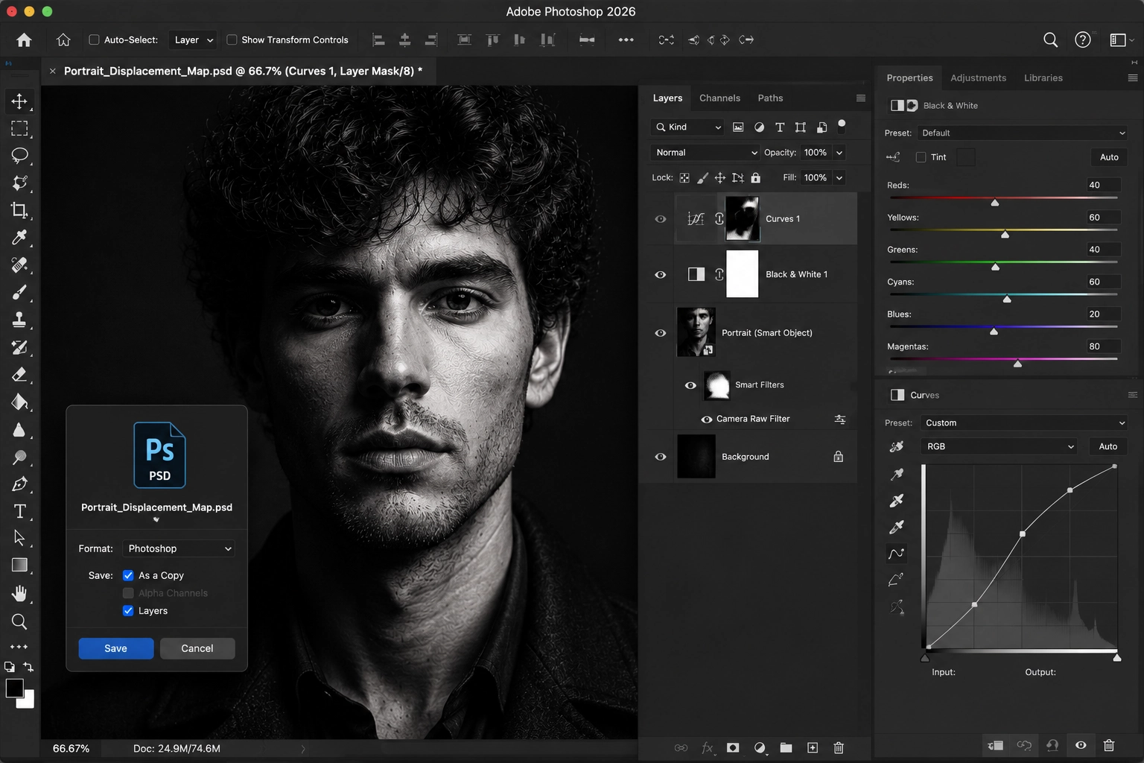Screen dimensions: 1144x763
Task: Create a new adjustment layer
Action: click(x=760, y=747)
